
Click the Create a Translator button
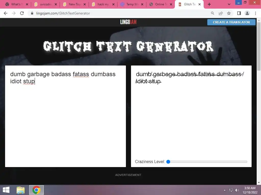tap(231, 22)
